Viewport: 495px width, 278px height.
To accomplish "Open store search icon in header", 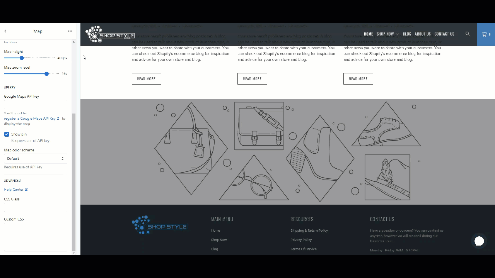I will coord(468,34).
